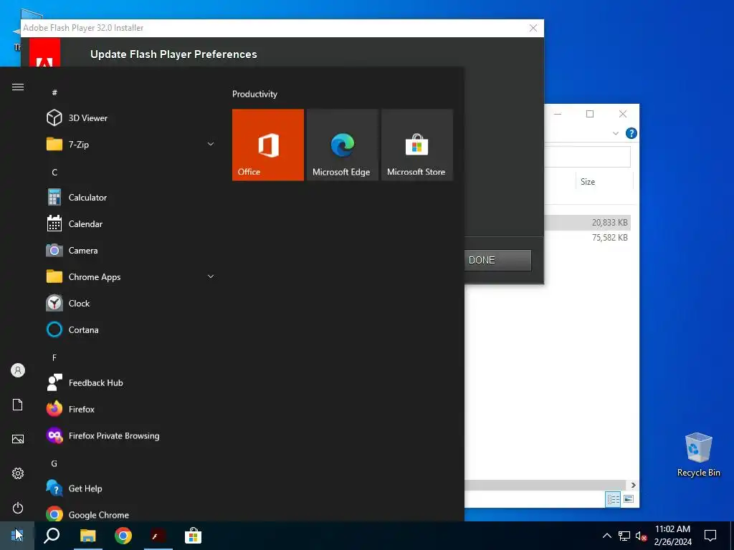This screenshot has width=734, height=550.
Task: Jump to the # letter heading
Action: point(54,92)
